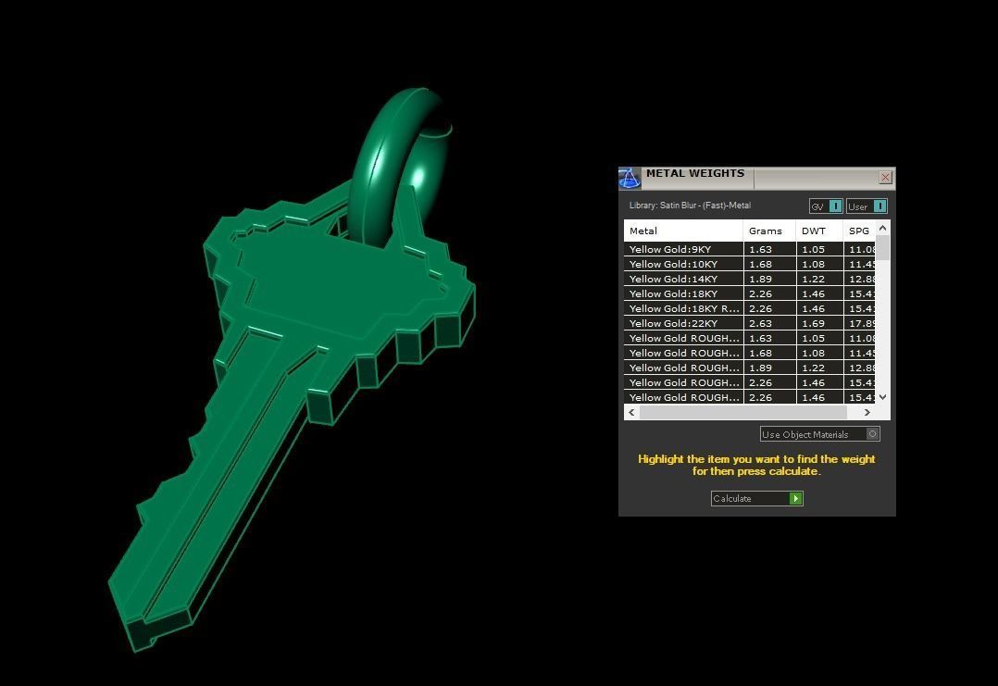Select the Yellow Gold:18KY R... row
This screenshot has width=998, height=686.
tap(749, 308)
